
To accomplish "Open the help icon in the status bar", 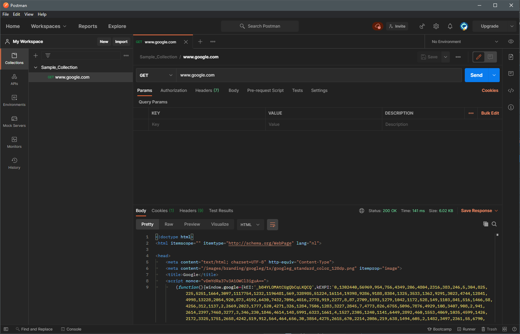I will pos(514,329).
